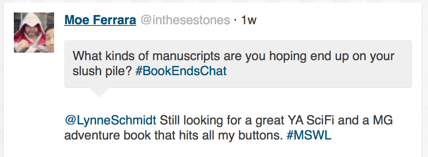Image resolution: width=428 pixels, height=157 pixels.
Task: Open the @LynneSchmidt mention
Action: [x=110, y=120]
